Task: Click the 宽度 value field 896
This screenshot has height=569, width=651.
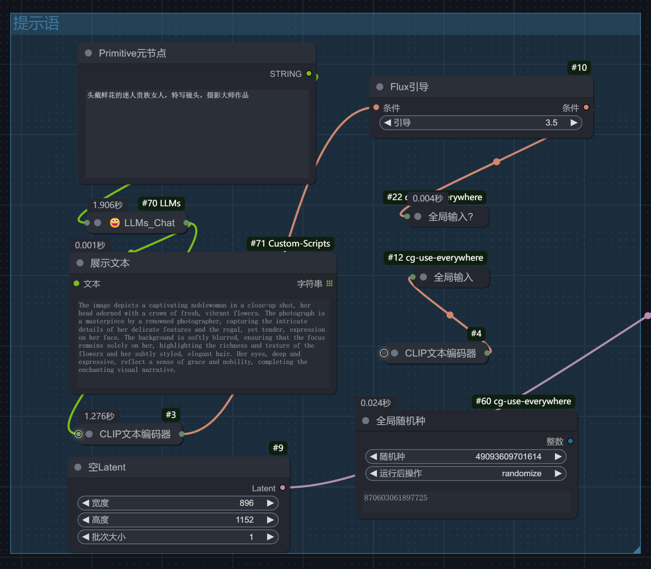Action: (x=246, y=503)
